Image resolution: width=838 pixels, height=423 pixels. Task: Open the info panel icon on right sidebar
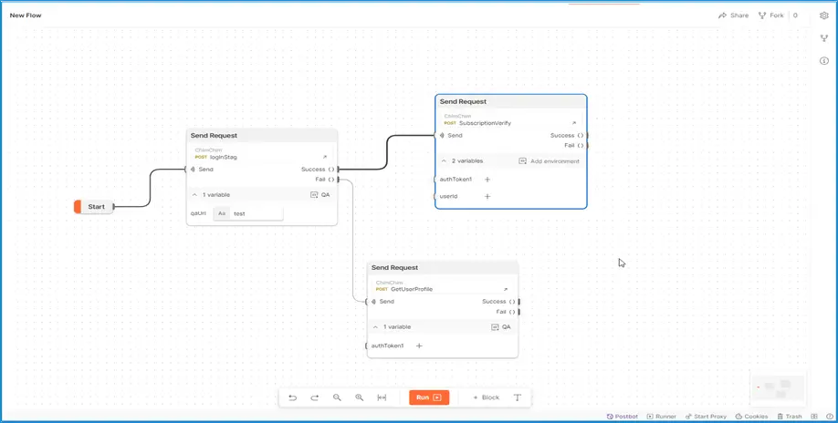click(x=824, y=61)
